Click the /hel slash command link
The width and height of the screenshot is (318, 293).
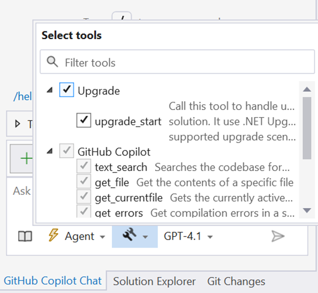23,96
